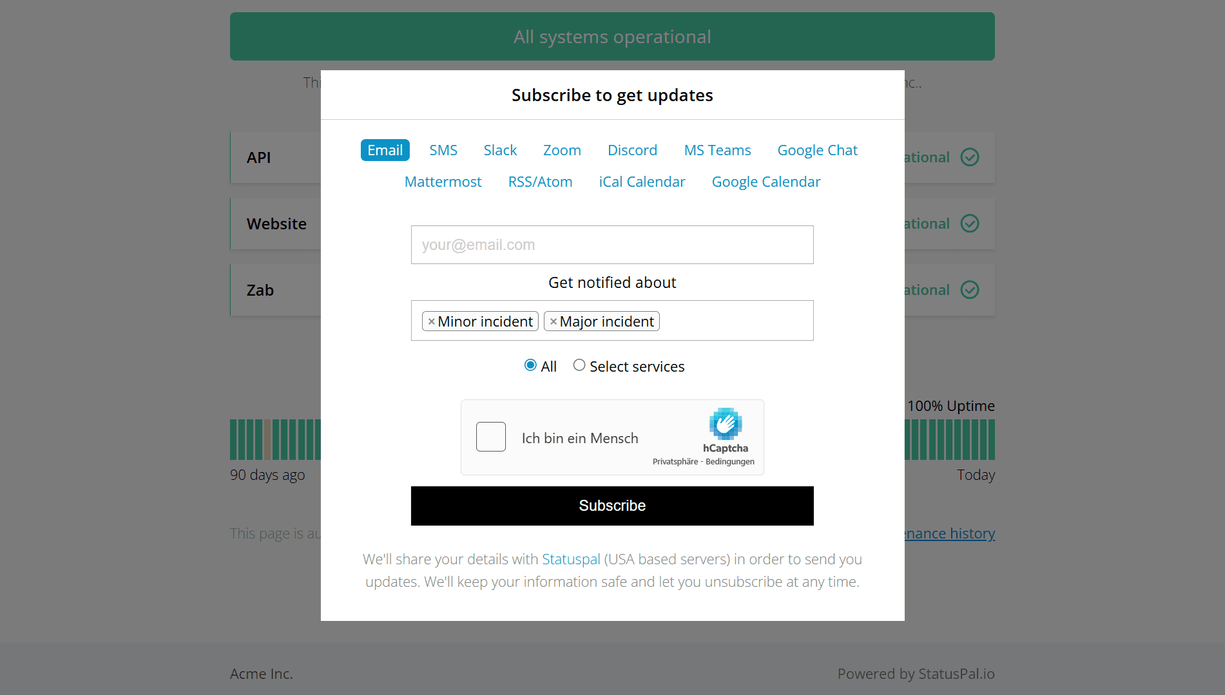1225x695 pixels.
Task: Select the All services radio button
Action: [529, 365]
